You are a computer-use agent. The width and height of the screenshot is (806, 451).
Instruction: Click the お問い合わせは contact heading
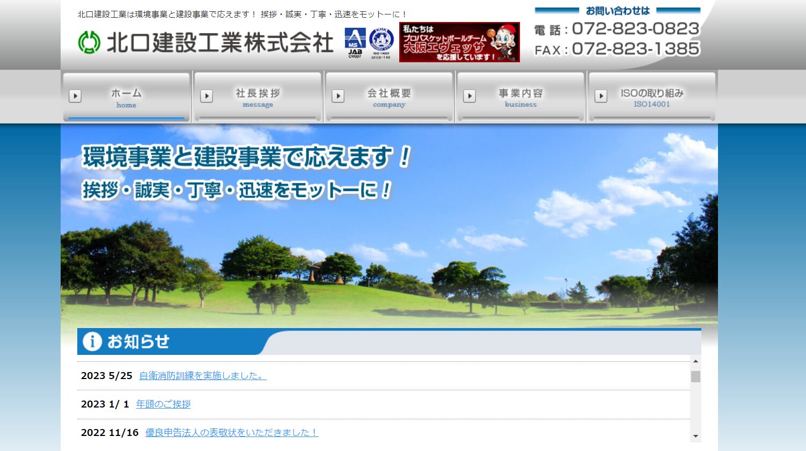pyautogui.click(x=618, y=11)
